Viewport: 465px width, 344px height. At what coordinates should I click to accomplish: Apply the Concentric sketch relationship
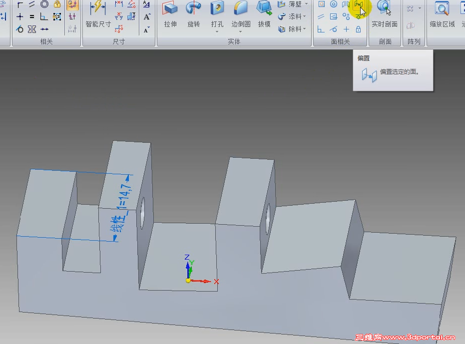(44, 4)
